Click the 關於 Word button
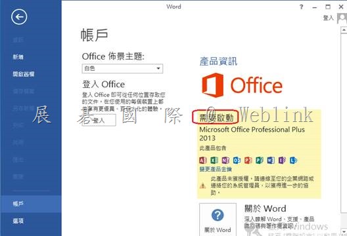The height and width of the screenshot is (236, 347). tap(218, 220)
